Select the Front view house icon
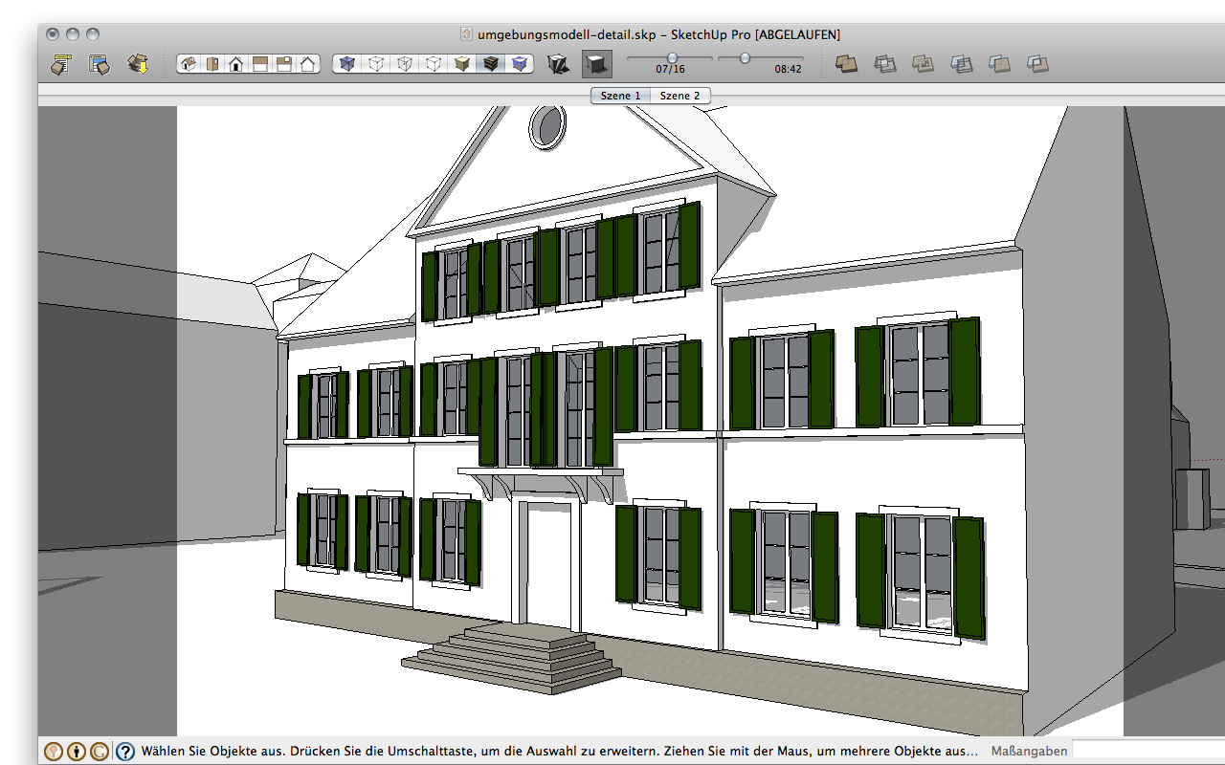 click(x=235, y=64)
